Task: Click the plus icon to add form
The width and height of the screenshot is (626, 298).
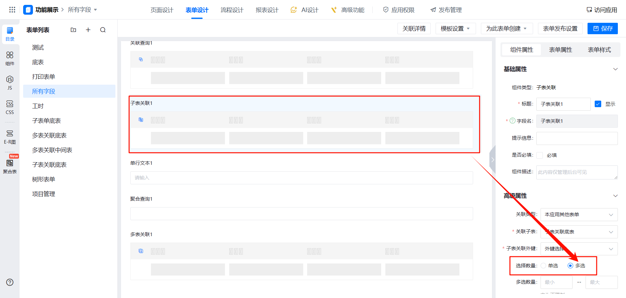Action: tap(88, 30)
